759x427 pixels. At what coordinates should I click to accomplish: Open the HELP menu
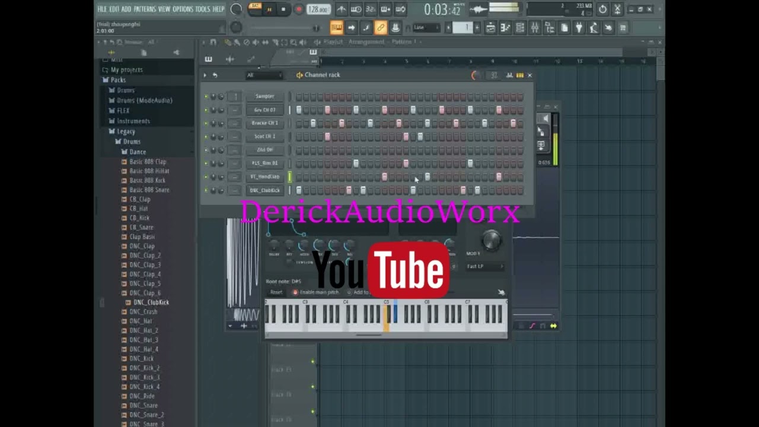point(218,9)
